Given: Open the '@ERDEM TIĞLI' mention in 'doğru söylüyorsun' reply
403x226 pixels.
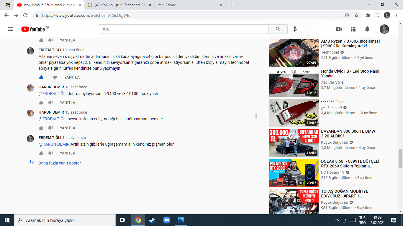Looking at the screenshot, I should (x=53, y=94).
